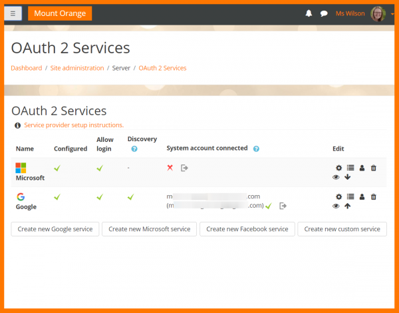Configure Microsoft endpoints list icon

[350, 168]
